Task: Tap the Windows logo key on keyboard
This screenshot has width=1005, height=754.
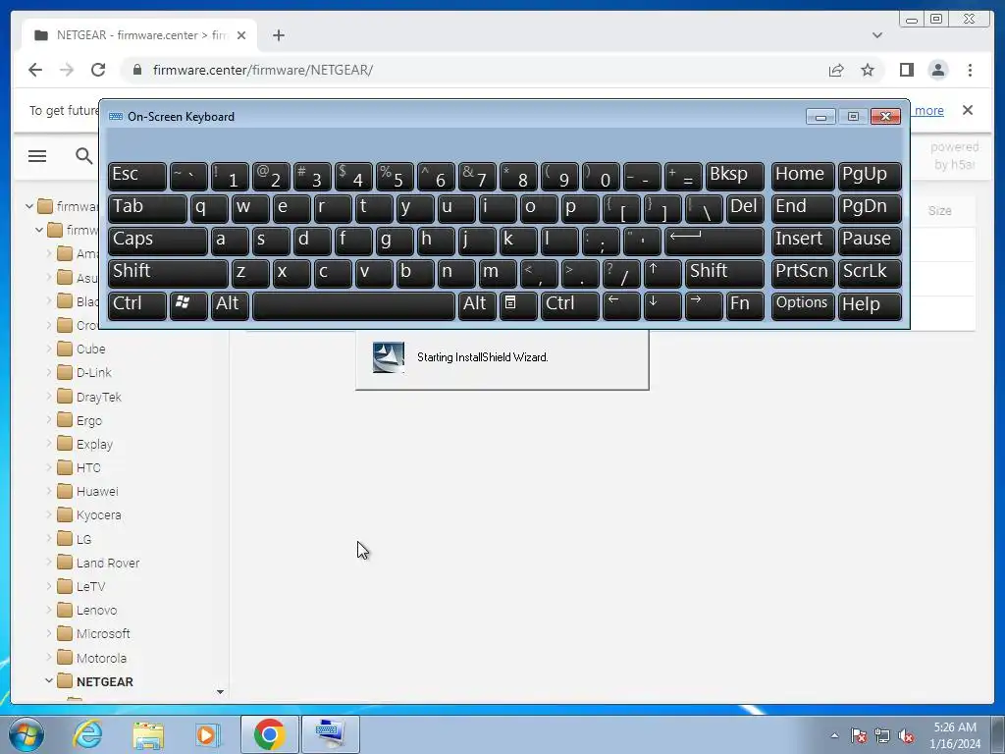Action: click(x=188, y=305)
